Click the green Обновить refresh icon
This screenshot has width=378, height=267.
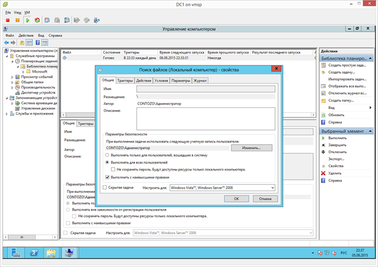323,115
